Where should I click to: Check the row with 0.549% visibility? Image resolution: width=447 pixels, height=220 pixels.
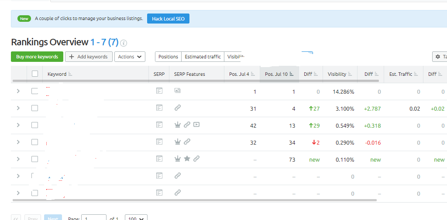[x=35, y=125]
